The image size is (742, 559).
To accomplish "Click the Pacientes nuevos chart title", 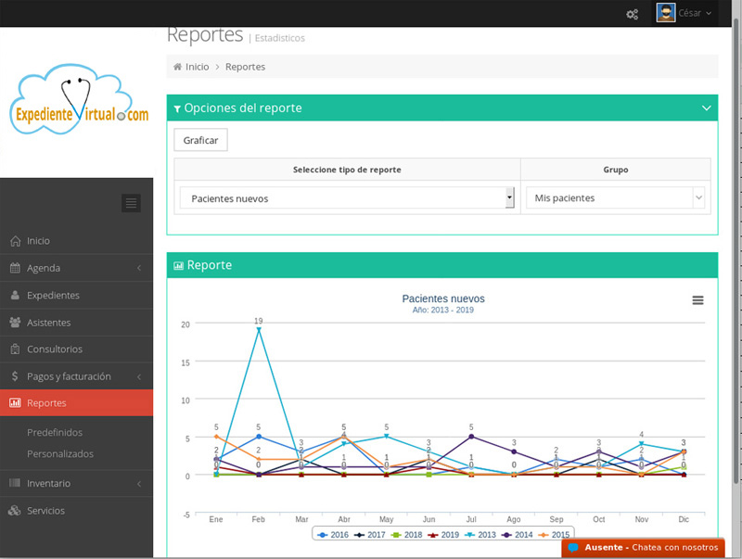I will click(x=443, y=299).
